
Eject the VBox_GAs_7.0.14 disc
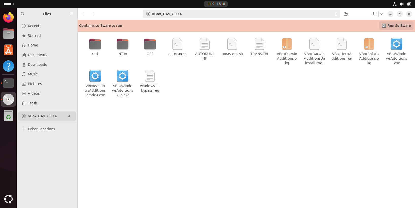(x=69, y=116)
